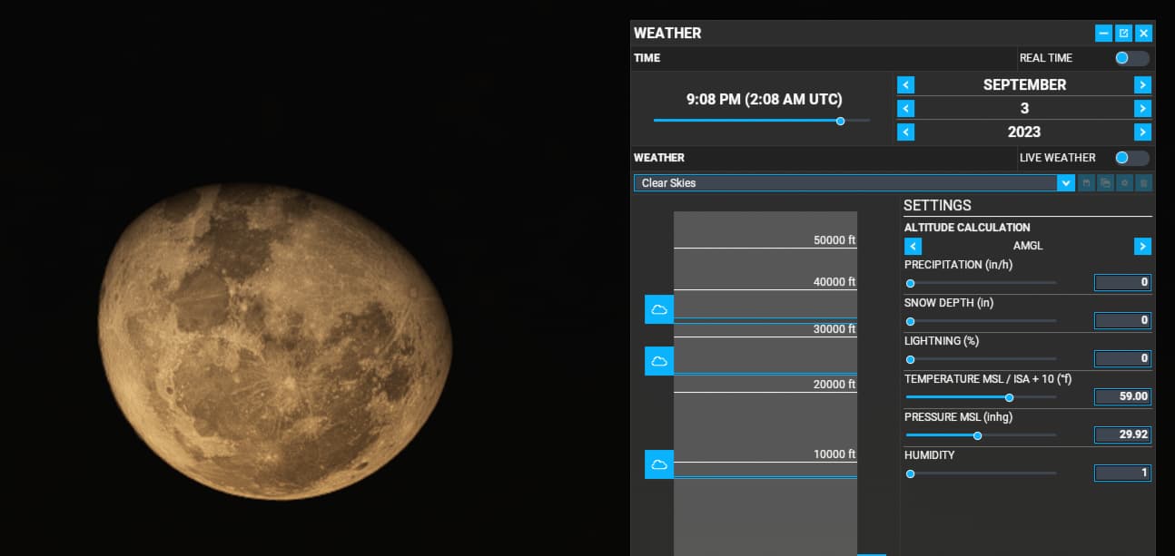Viewport: 1175px width, 556px height.
Task: Load a weather preset file
Action: tap(1105, 183)
